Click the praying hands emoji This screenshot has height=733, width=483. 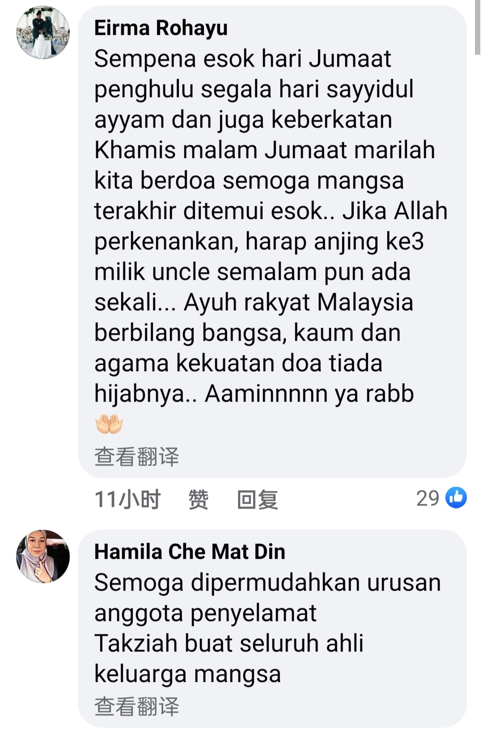coord(109,424)
